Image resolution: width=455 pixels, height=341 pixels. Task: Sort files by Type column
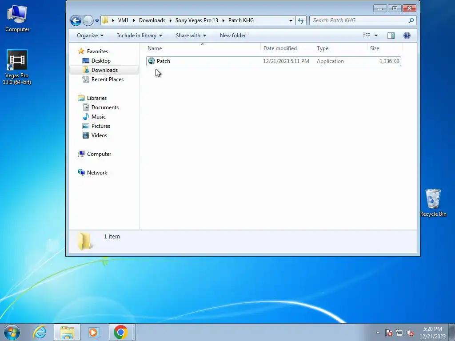tap(340, 48)
